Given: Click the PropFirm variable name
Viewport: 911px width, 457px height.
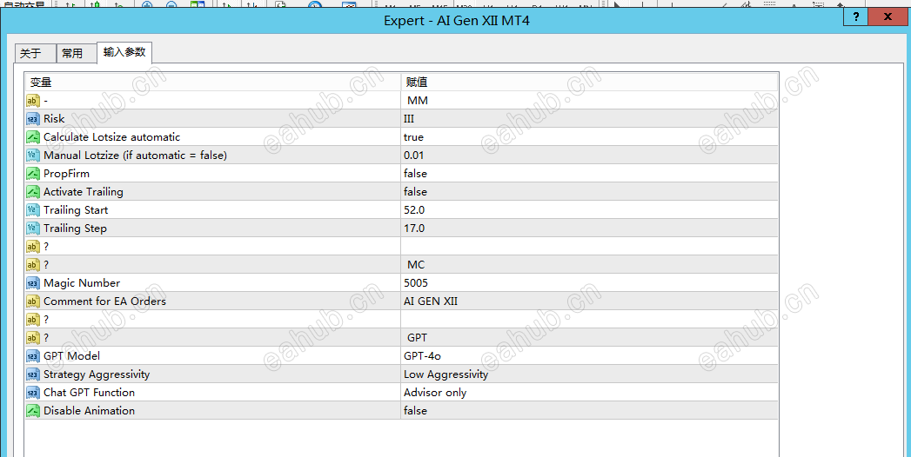Looking at the screenshot, I should pos(66,174).
